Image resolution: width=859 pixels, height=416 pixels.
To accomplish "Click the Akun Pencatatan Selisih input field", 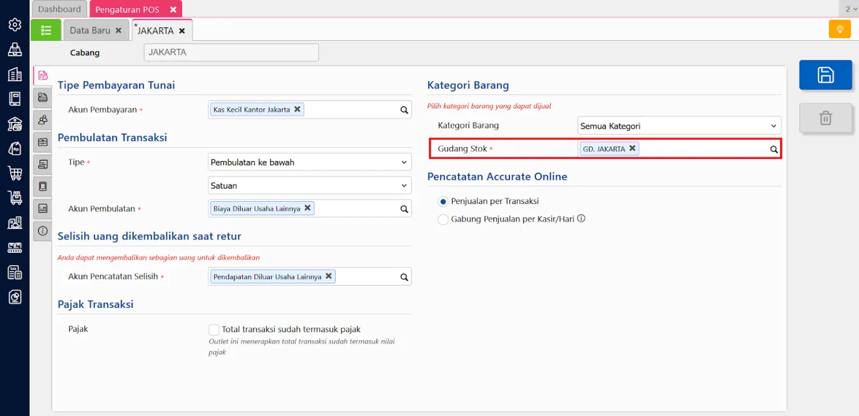I will pos(366,277).
